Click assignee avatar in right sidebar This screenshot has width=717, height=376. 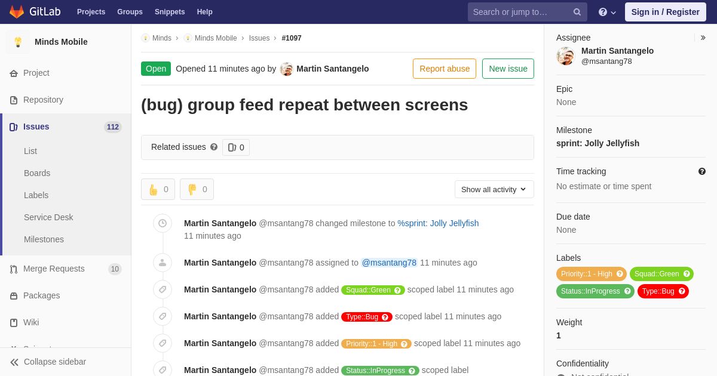pos(565,56)
